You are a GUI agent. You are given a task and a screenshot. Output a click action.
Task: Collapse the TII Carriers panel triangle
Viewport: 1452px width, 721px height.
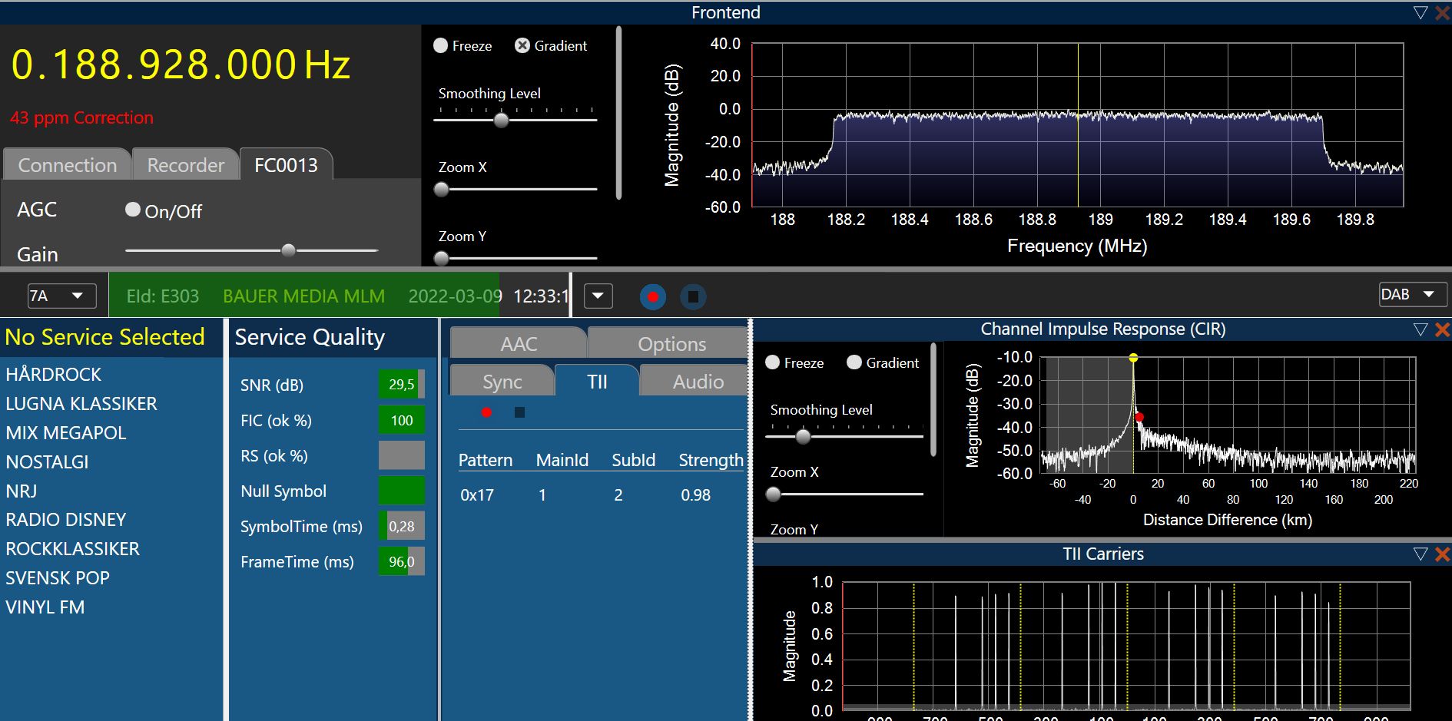pyautogui.click(x=1420, y=554)
